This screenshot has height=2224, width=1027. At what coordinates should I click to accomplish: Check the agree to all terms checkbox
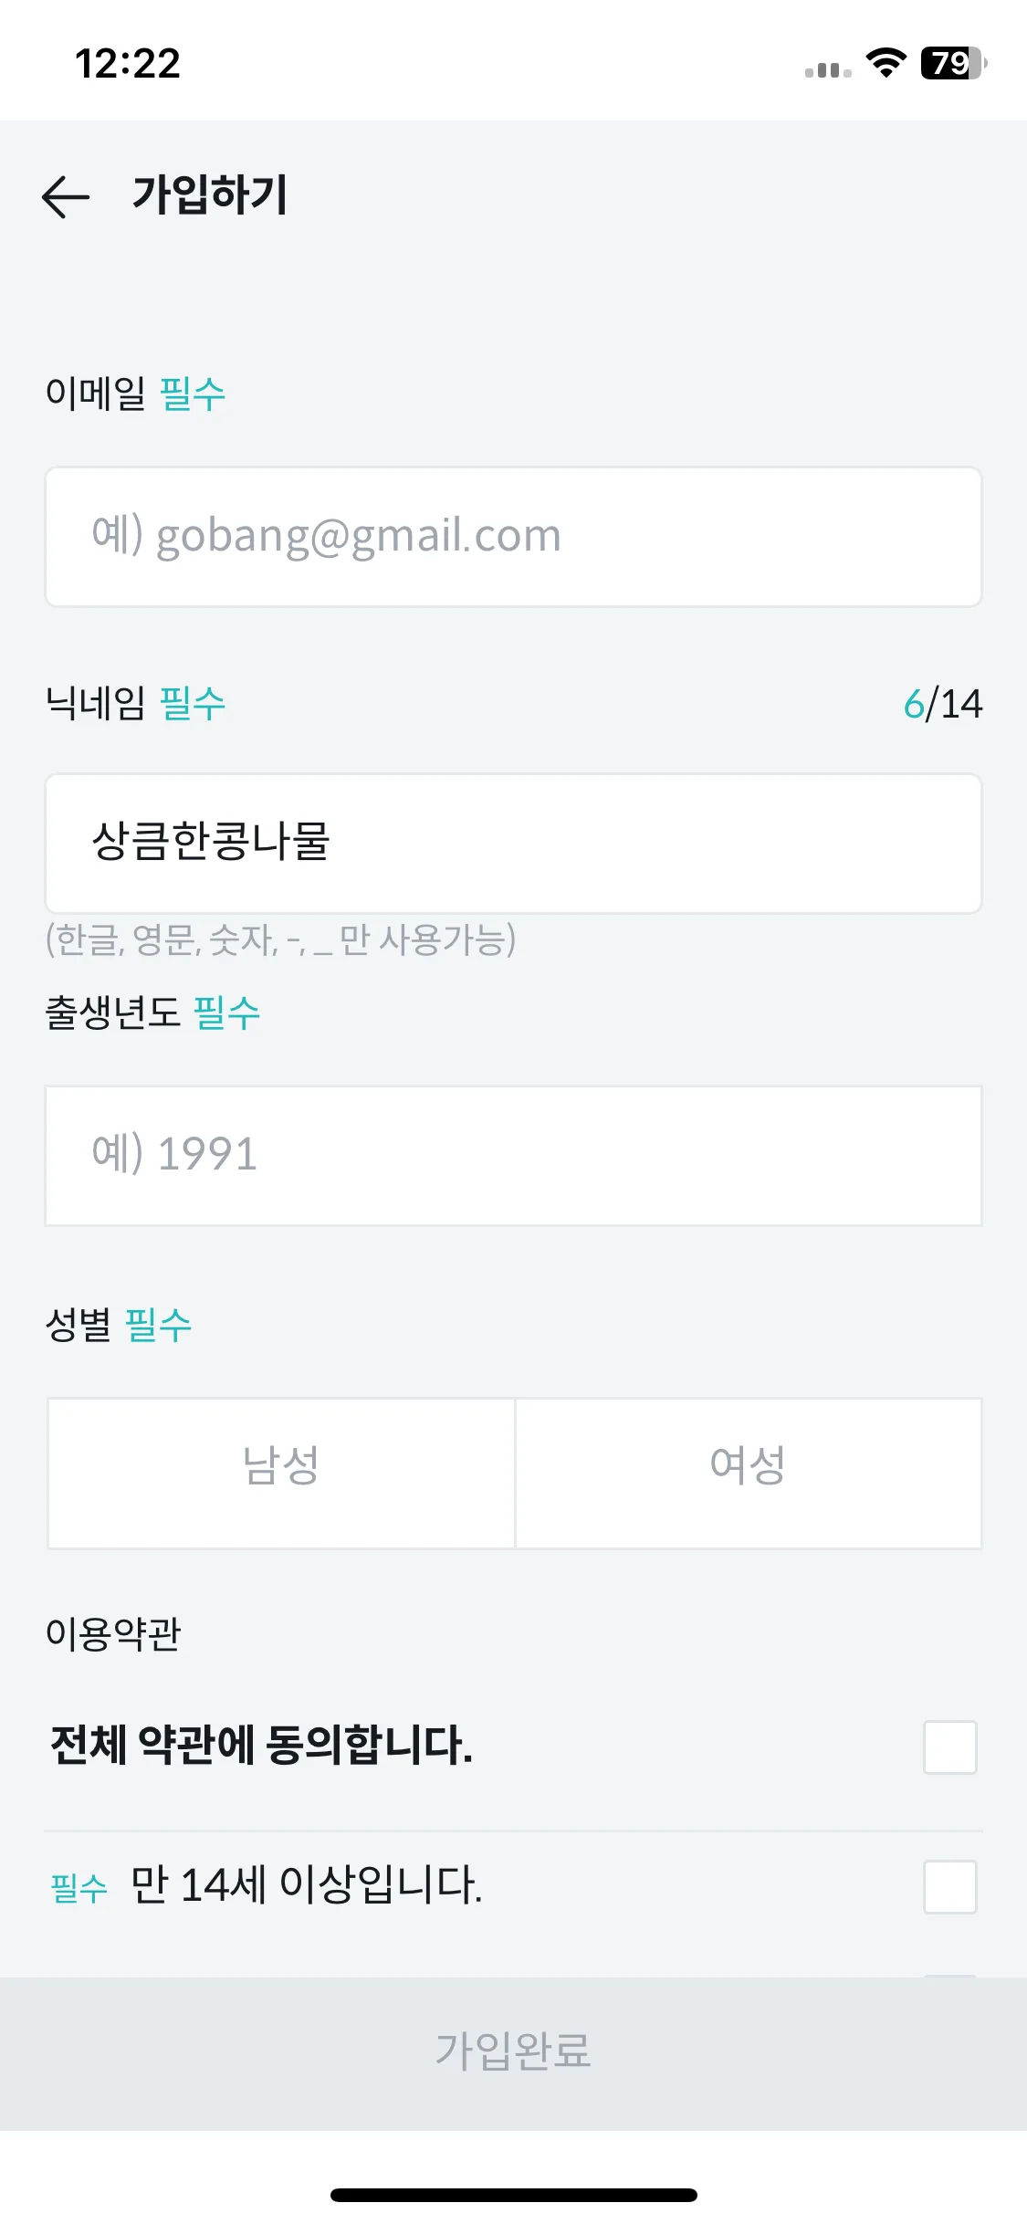tap(950, 1747)
